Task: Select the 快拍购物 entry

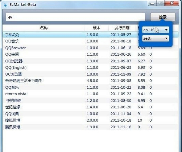Action: coord(90,101)
